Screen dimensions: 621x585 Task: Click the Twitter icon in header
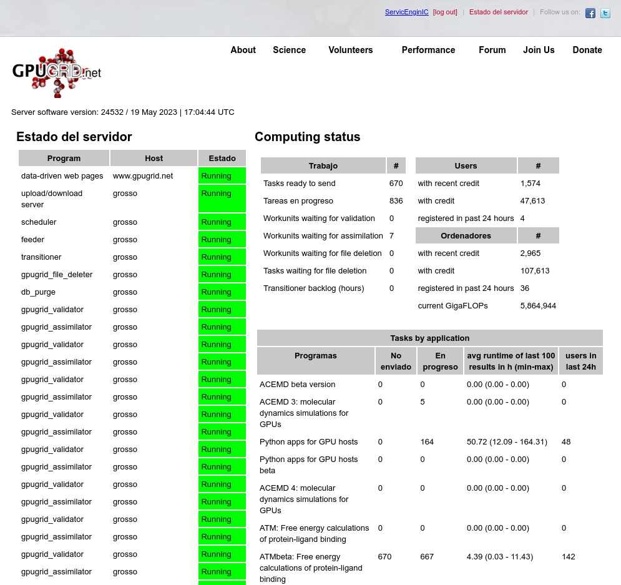[x=605, y=13]
